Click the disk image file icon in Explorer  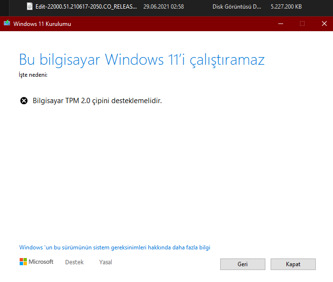tap(30, 6)
